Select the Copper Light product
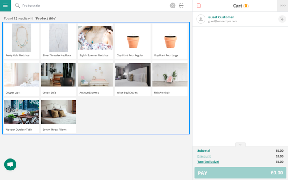Screen dimensions: 288x180 (22, 78)
